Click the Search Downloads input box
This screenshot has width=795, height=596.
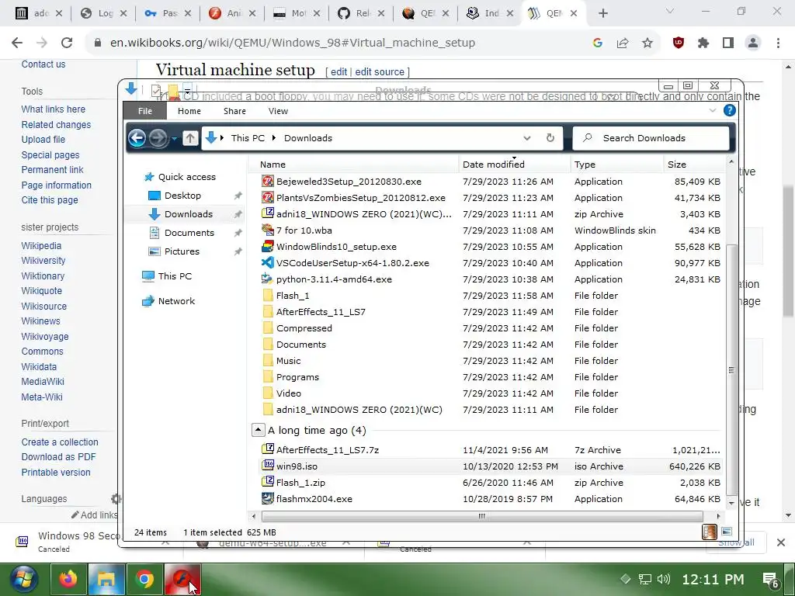tap(651, 138)
